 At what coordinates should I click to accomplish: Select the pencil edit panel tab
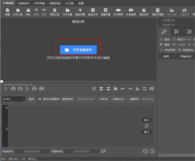[164, 32]
